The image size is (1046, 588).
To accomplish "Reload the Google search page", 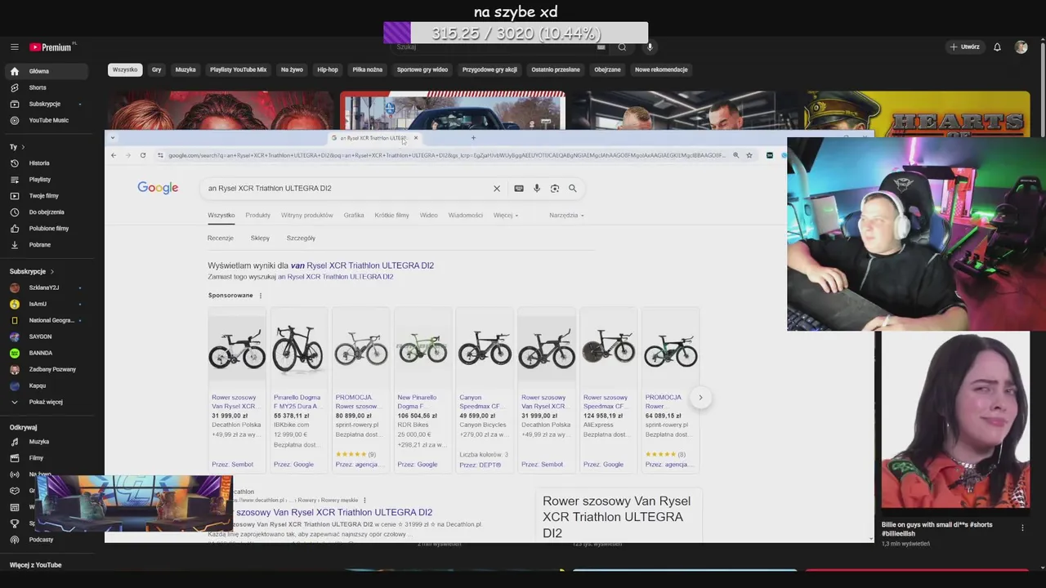I will [x=142, y=155].
